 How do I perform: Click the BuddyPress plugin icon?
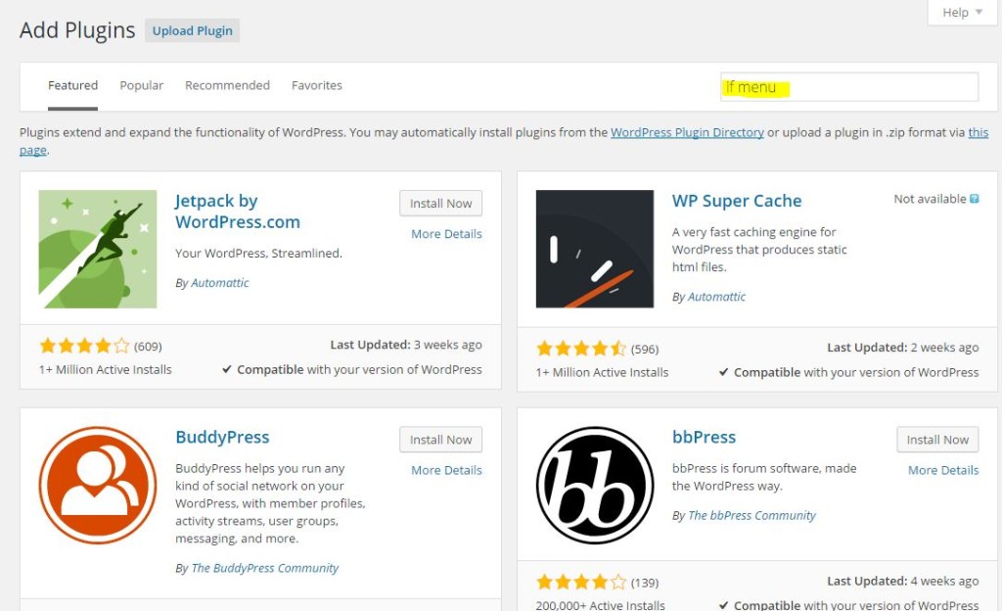coord(98,485)
